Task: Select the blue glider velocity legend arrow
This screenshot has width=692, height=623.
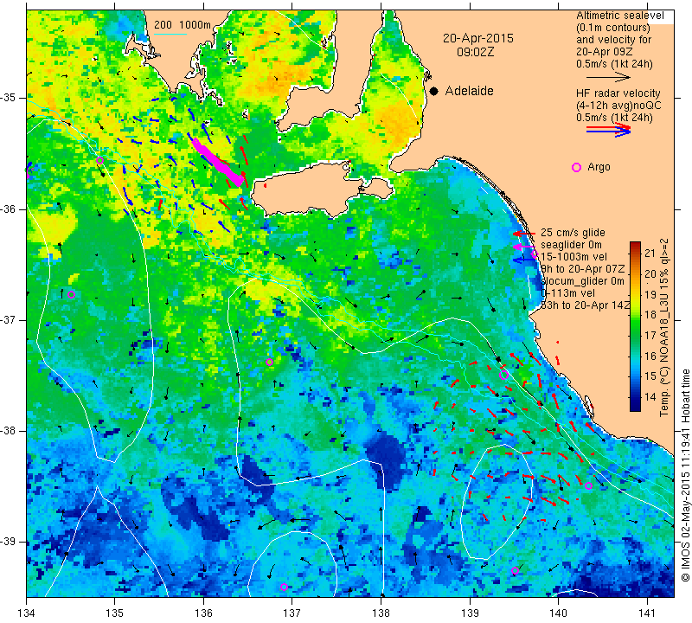Action: click(x=524, y=260)
